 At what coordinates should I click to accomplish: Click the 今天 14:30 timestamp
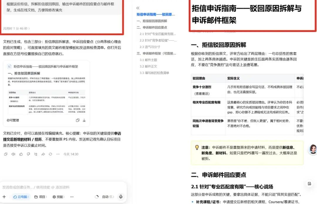tap(71, 154)
